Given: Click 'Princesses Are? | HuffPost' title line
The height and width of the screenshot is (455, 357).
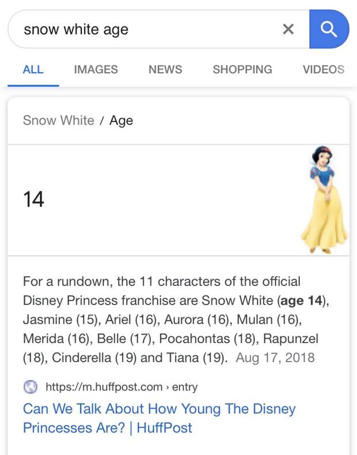Looking at the screenshot, I should pos(108,428).
